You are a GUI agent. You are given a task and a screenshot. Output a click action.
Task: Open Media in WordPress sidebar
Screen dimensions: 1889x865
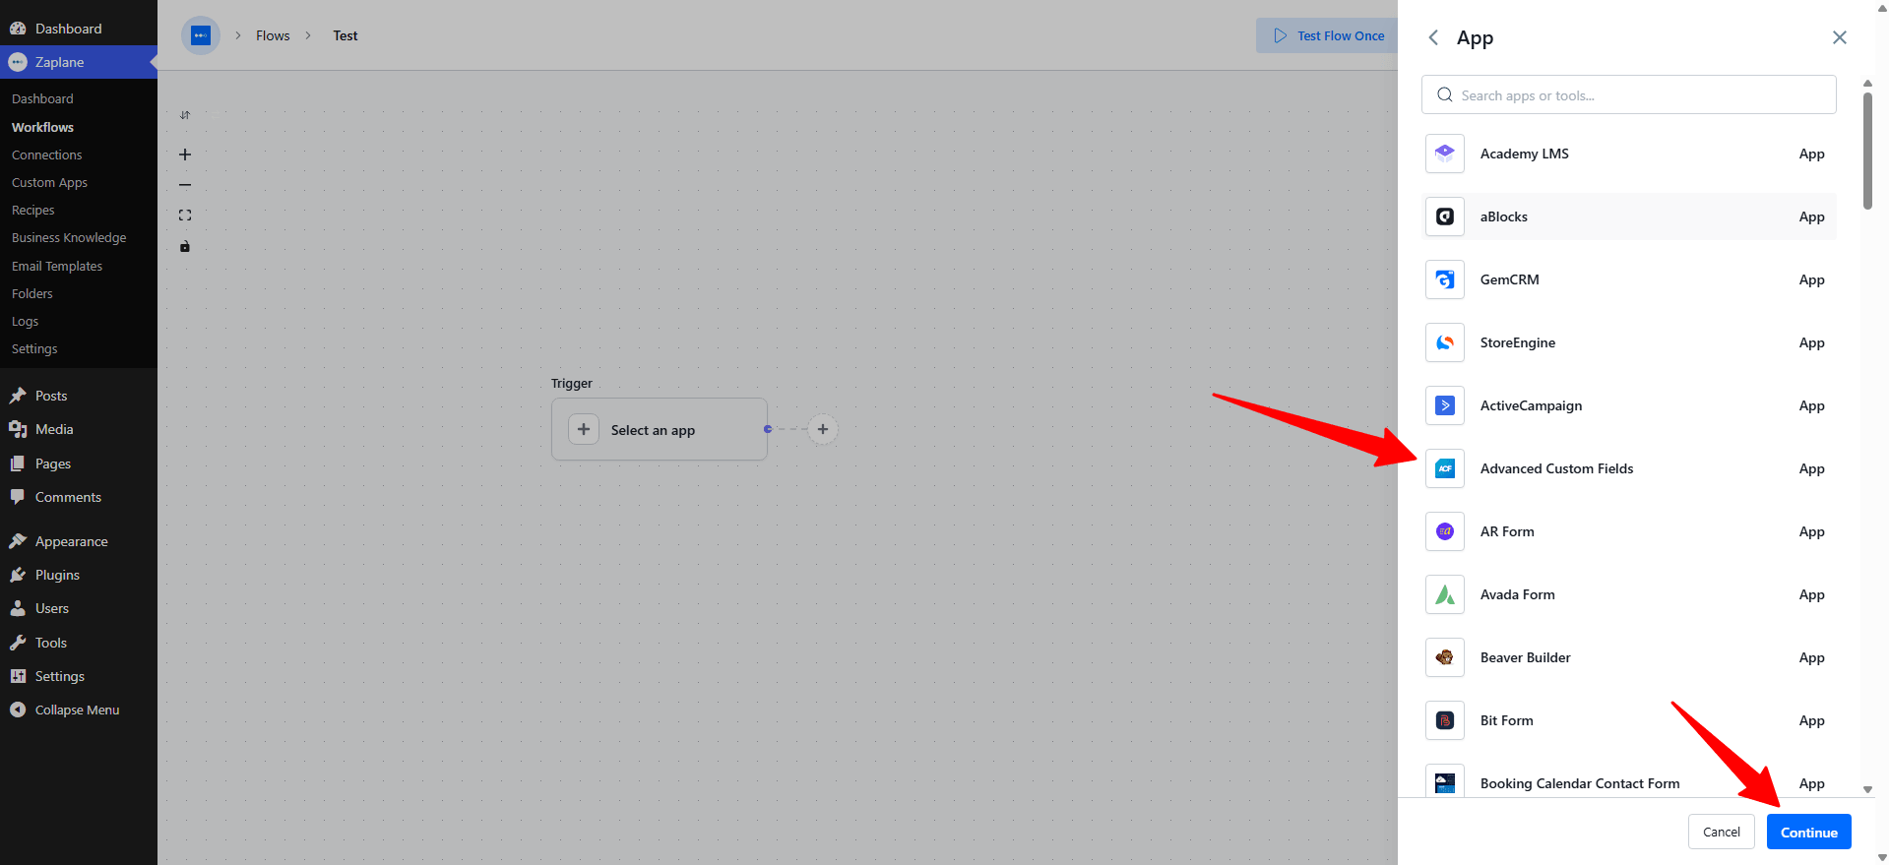(x=79, y=429)
